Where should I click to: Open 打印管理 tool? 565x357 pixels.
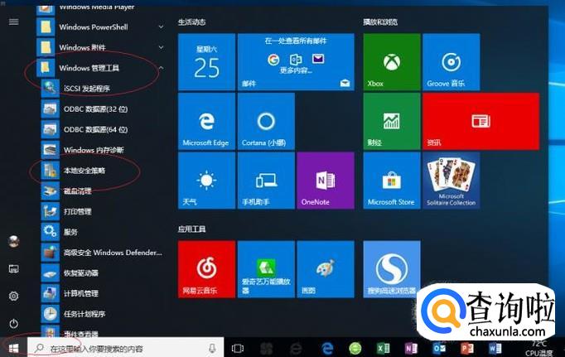pyautogui.click(x=102, y=211)
